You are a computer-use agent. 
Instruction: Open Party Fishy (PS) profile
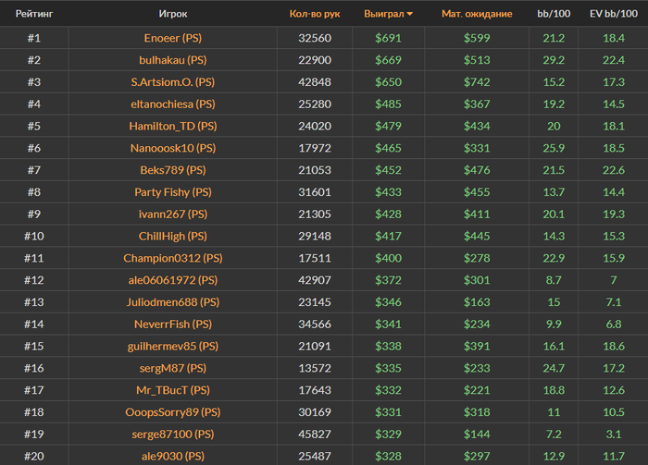(173, 192)
